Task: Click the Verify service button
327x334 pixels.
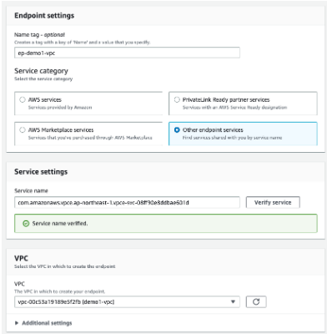Action: [x=273, y=202]
